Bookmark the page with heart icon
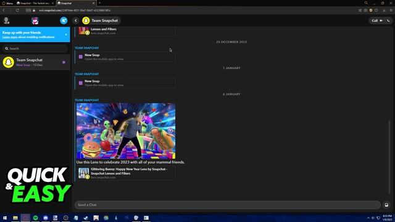Image resolution: width=395 pixels, height=222 pixels. click(x=376, y=10)
